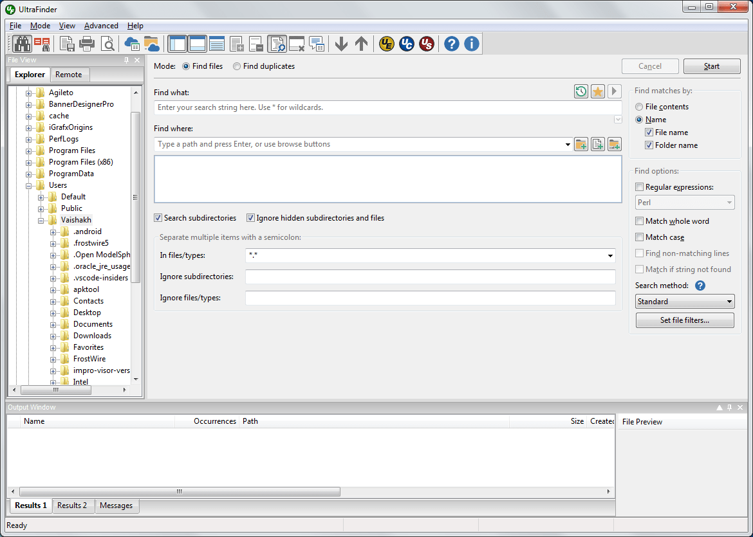This screenshot has width=753, height=537.
Task: Click Set file filters button
Action: pyautogui.click(x=685, y=320)
